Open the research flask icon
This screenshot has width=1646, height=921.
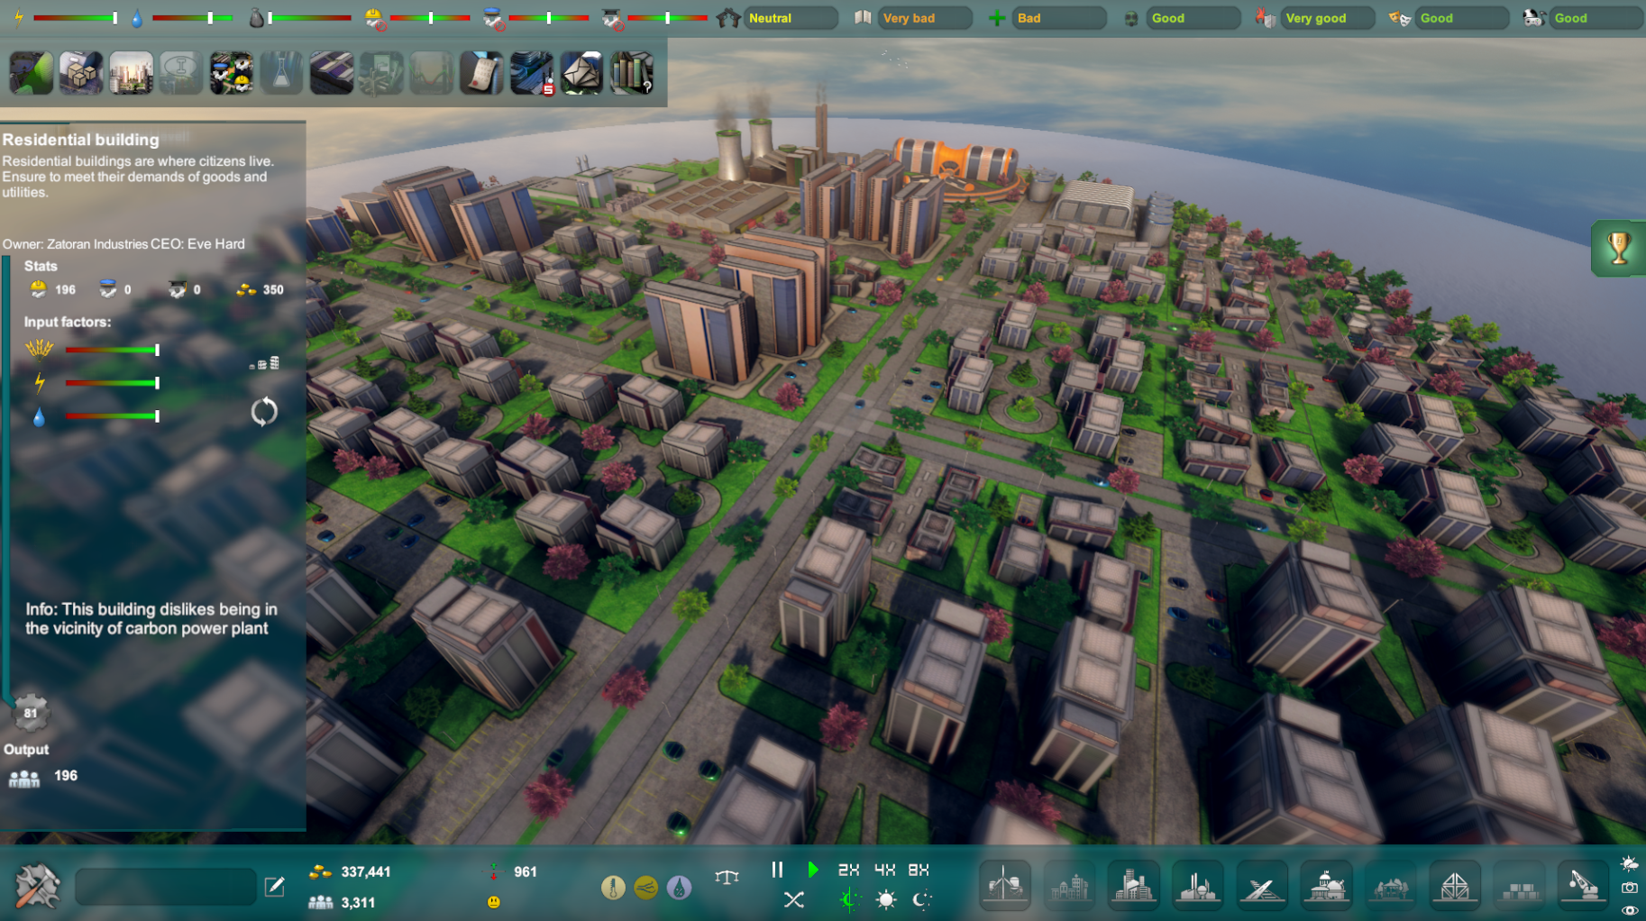(281, 73)
